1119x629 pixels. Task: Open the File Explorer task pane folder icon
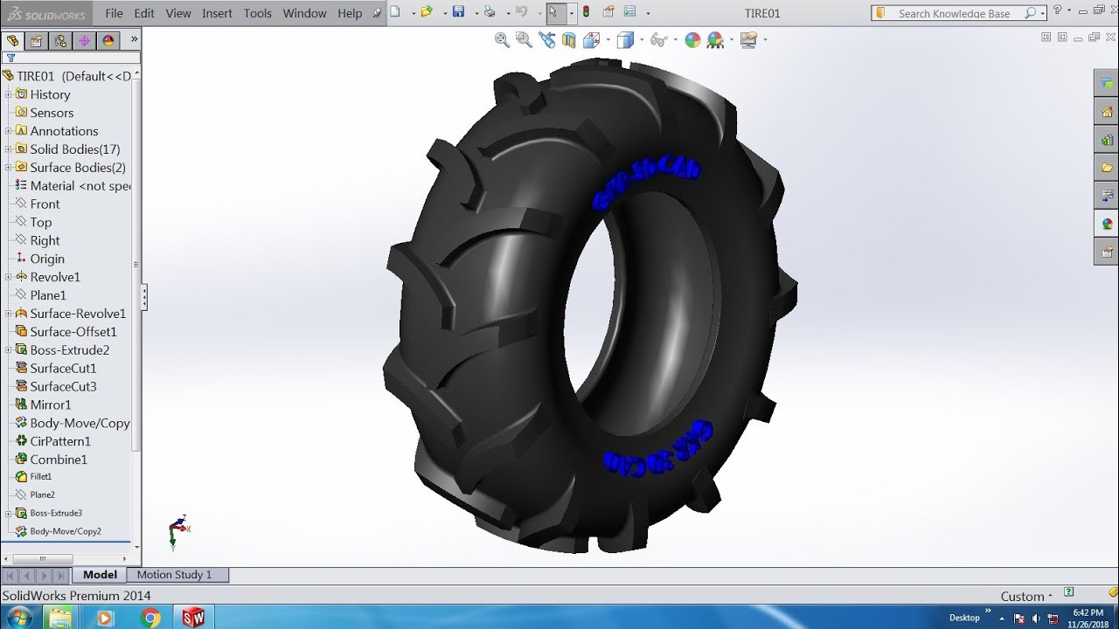tap(1107, 167)
